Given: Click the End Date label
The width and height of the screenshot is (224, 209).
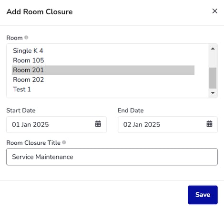Looking at the screenshot, I should click(x=131, y=110).
